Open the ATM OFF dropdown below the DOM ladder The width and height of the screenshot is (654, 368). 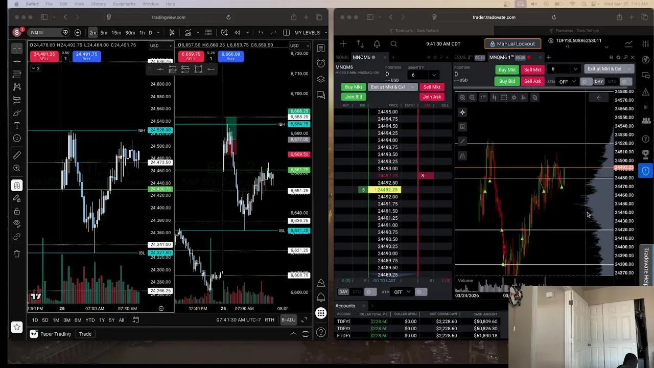(x=402, y=292)
